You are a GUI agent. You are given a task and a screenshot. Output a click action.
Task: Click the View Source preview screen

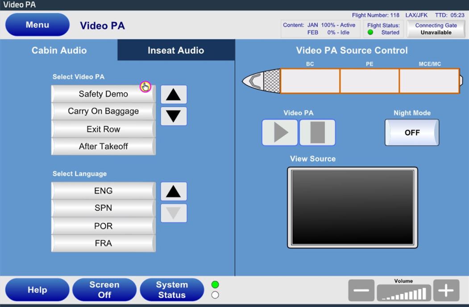353,207
